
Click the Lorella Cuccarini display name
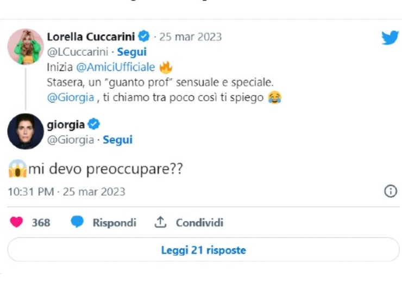pyautogui.click(x=90, y=37)
